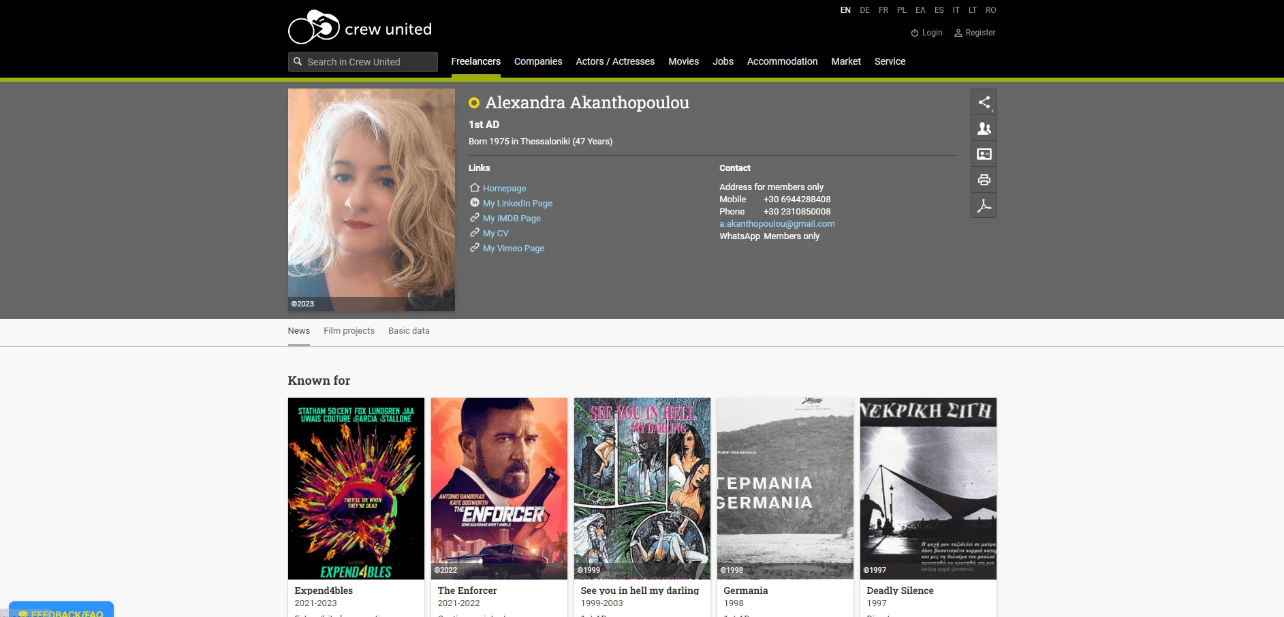Open the Freelancers menu

click(x=475, y=61)
